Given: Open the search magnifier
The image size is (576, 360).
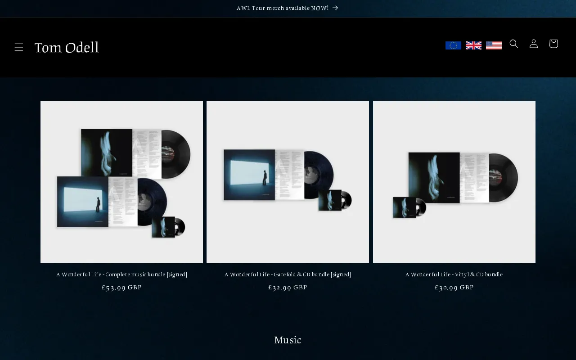Looking at the screenshot, I should point(513,44).
